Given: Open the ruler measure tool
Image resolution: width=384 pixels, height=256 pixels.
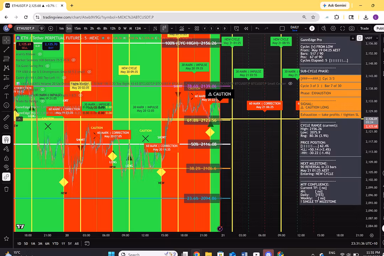Looking at the screenshot, I should [x=6, y=118].
